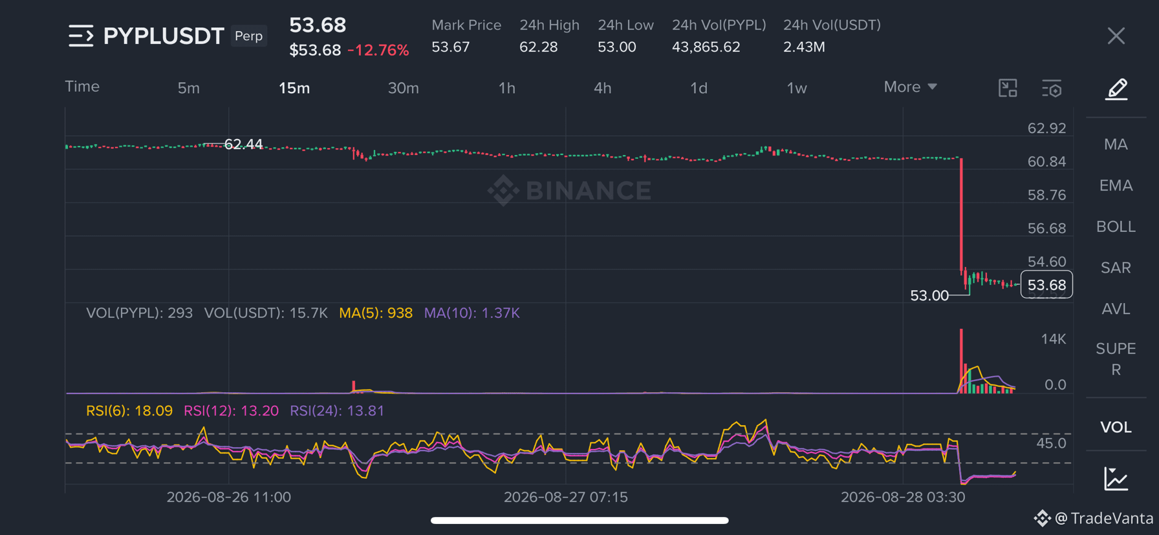The image size is (1159, 535).
Task: Tap the RSI(24): 13.81 label
Action: 337,411
